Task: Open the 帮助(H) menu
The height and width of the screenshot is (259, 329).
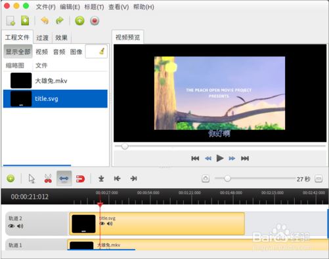Action: [x=144, y=7]
